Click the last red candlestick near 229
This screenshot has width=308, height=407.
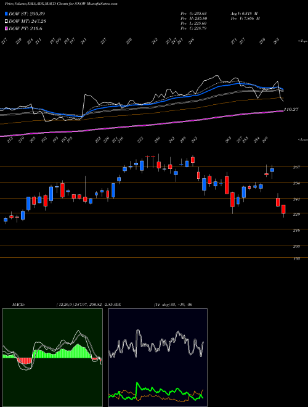[x=283, y=209]
